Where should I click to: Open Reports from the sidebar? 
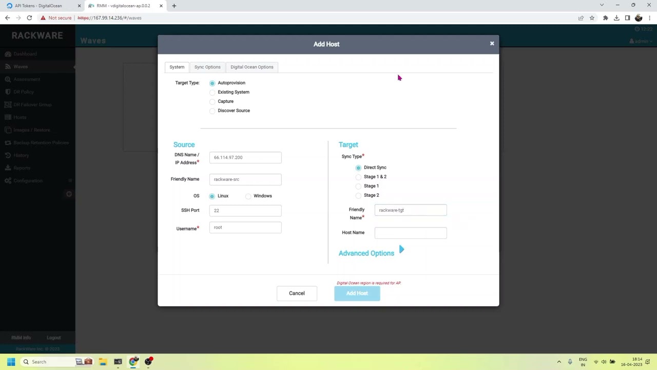click(x=22, y=168)
